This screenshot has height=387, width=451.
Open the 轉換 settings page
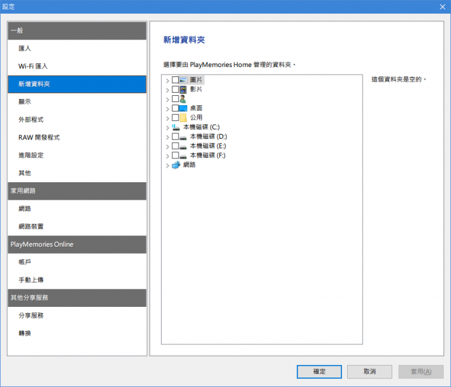77,334
